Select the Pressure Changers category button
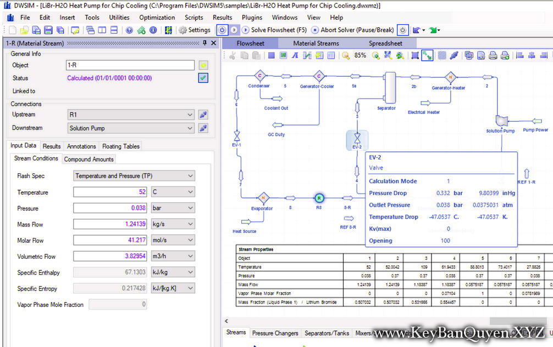This screenshot has height=347, width=553. 276,332
